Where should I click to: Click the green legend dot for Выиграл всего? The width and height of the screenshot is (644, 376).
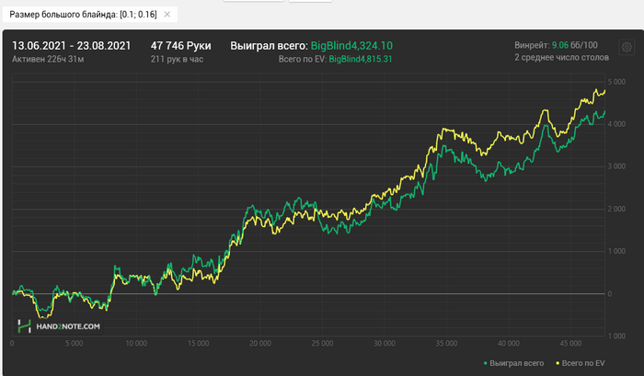(486, 363)
